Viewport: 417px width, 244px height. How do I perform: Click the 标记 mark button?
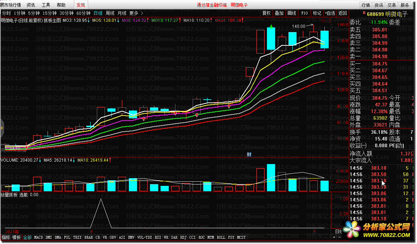coord(317,13)
